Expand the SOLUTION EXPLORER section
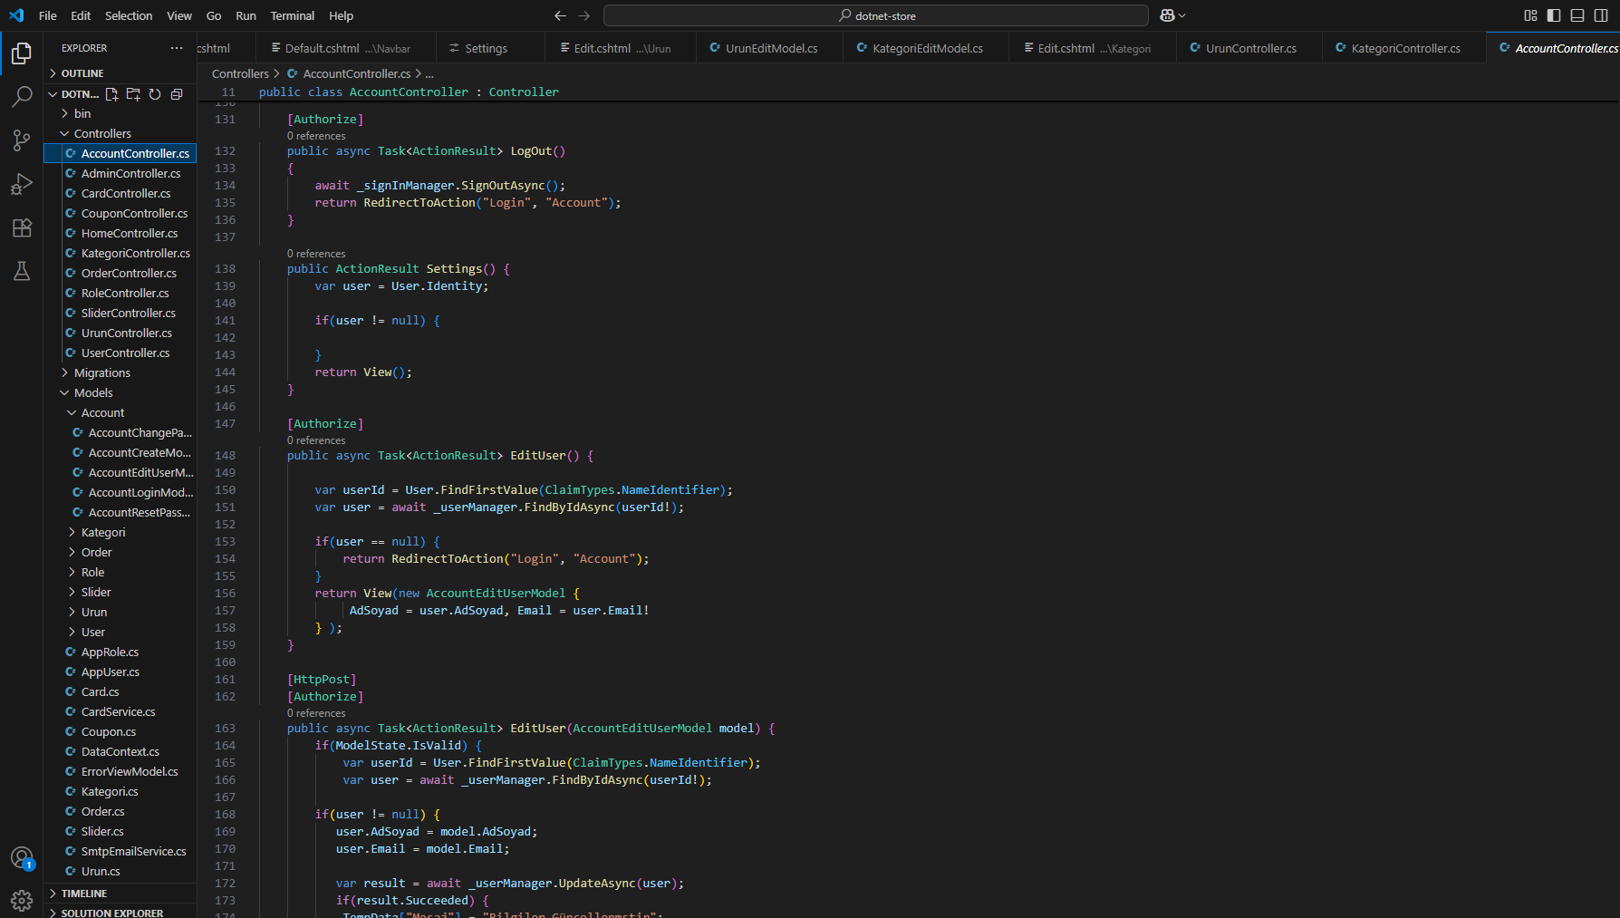Viewport: 1620px width, 918px height. coord(120,912)
